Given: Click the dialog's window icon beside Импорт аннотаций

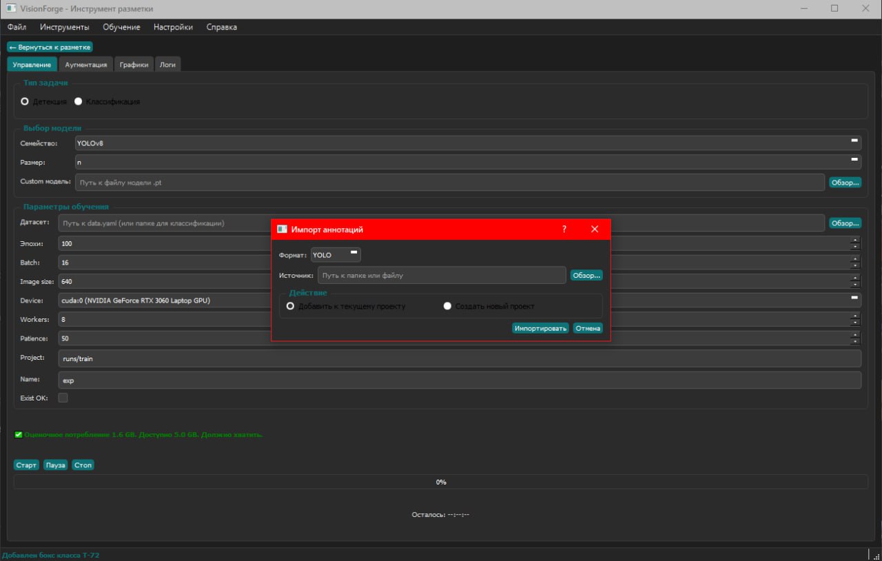Looking at the screenshot, I should [282, 229].
